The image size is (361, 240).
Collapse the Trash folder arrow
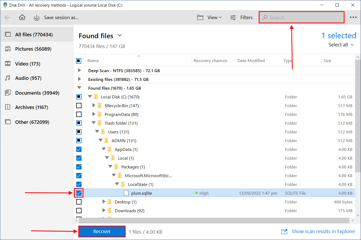94,123
